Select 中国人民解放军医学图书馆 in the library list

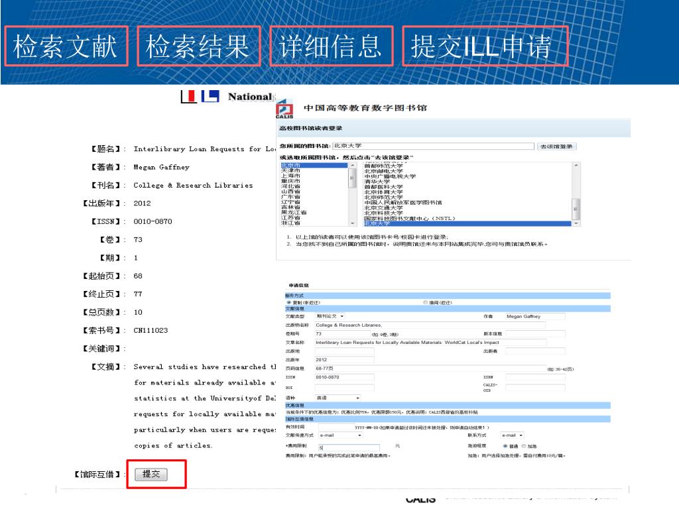[403, 202]
